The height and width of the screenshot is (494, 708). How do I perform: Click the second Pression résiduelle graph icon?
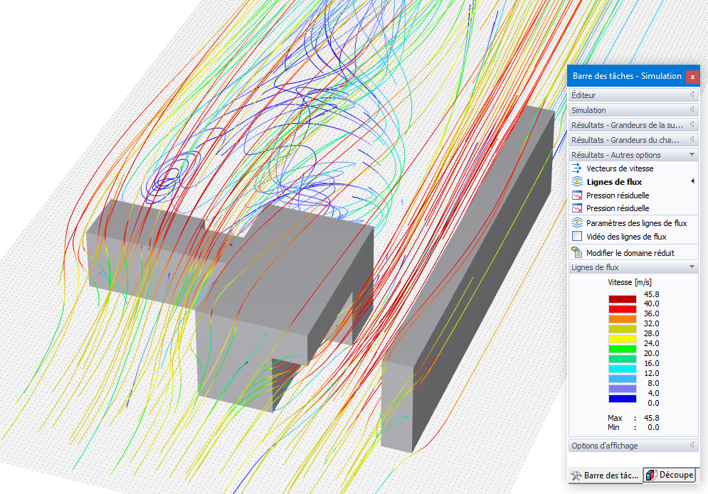576,208
